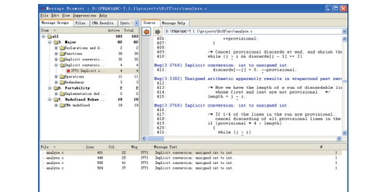385x192 pixels.
Task: Click the gray forward navigation arrow
Action: coord(158,31)
